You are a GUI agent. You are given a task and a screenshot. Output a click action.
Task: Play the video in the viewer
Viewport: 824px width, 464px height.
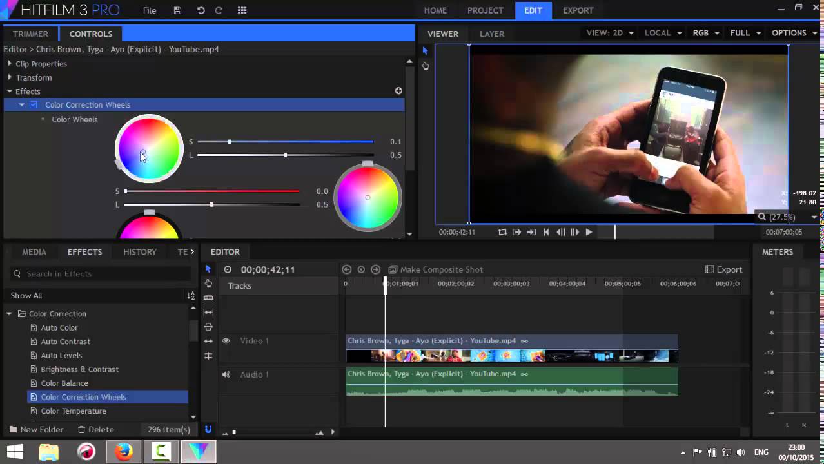coord(589,232)
